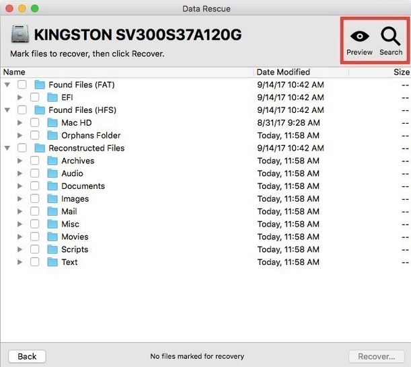Open the Search magnifier tool
Viewport: 411px width, 367px height.
click(391, 36)
